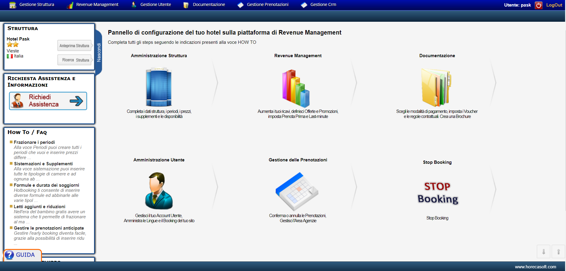Open the Documentazione folders icon

coord(437,88)
